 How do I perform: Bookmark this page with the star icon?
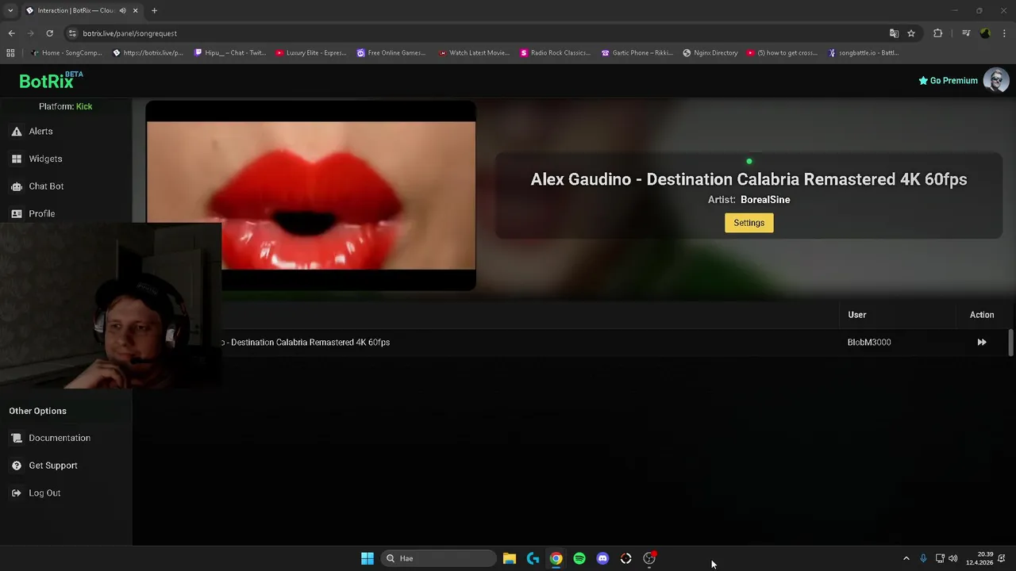point(911,33)
